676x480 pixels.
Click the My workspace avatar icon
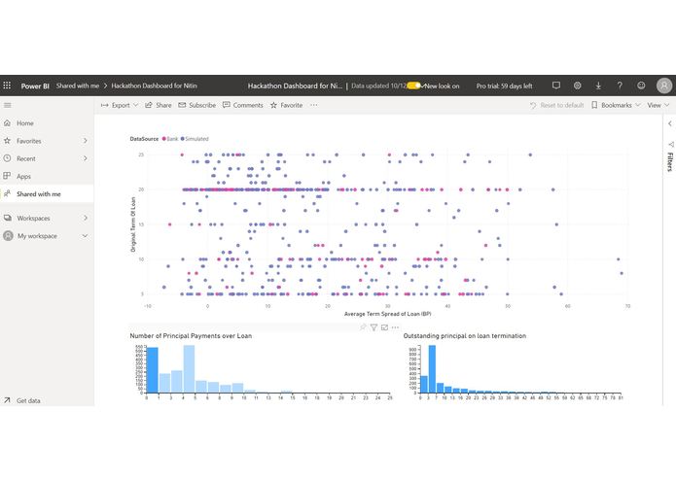point(8,236)
